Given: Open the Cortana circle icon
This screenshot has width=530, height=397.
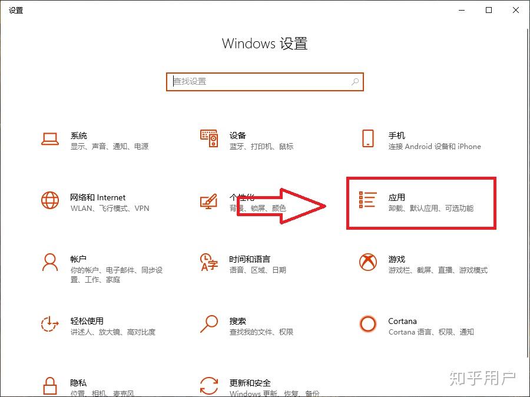Looking at the screenshot, I should point(367,324).
